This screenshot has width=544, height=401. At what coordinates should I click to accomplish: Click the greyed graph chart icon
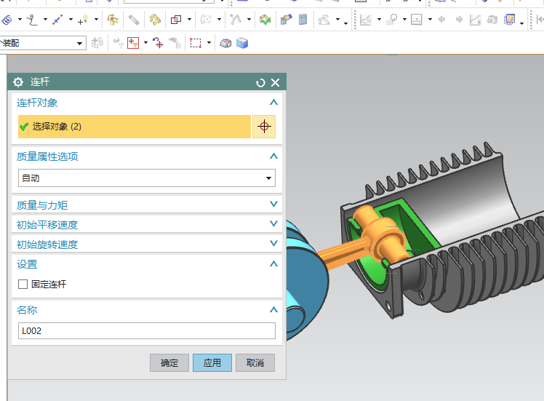point(366,20)
